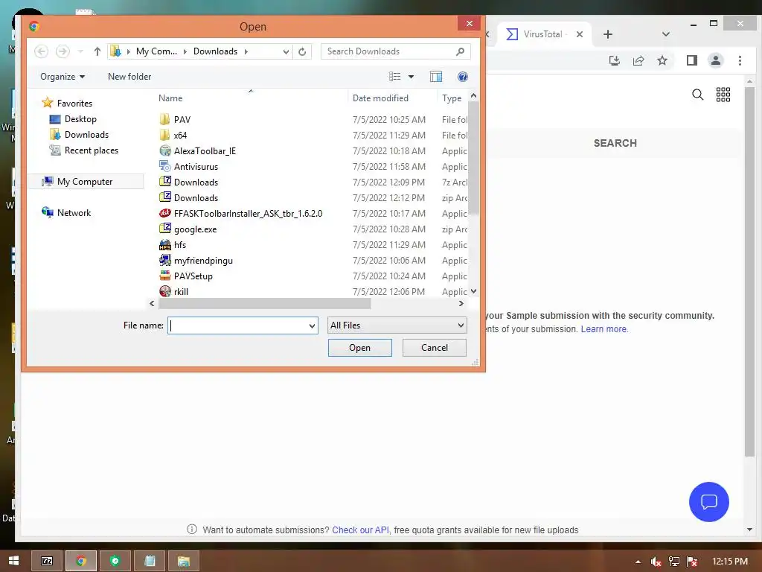
Task: Open Chrome profile avatar
Action: 715,60
